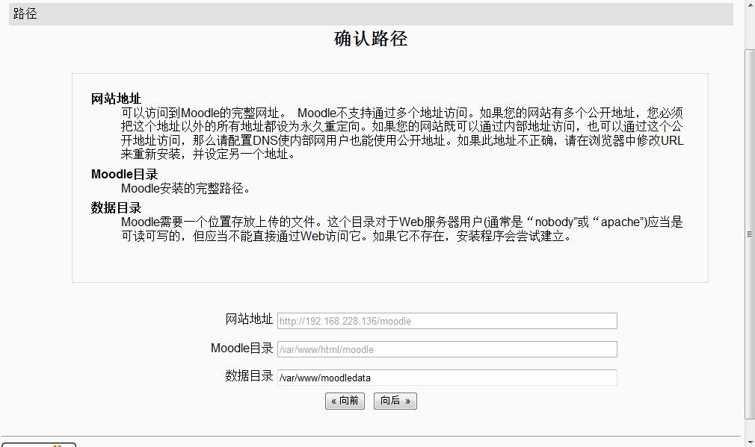Click the 确认路径 page heading
The width and height of the screenshot is (755, 447).
coord(371,39)
